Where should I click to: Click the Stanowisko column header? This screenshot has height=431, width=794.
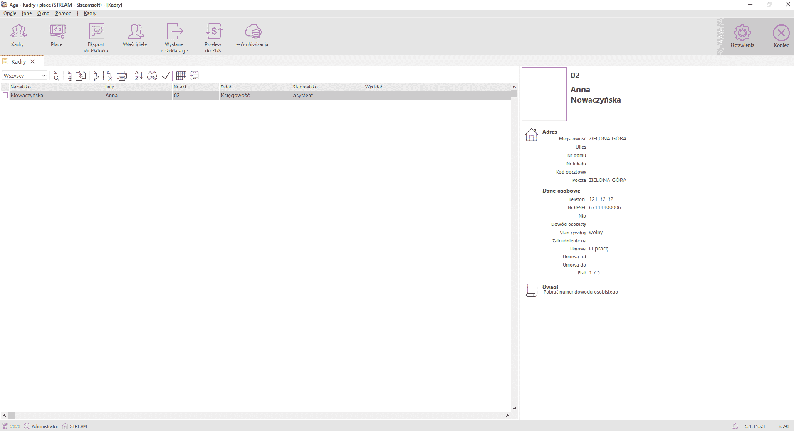coord(305,87)
